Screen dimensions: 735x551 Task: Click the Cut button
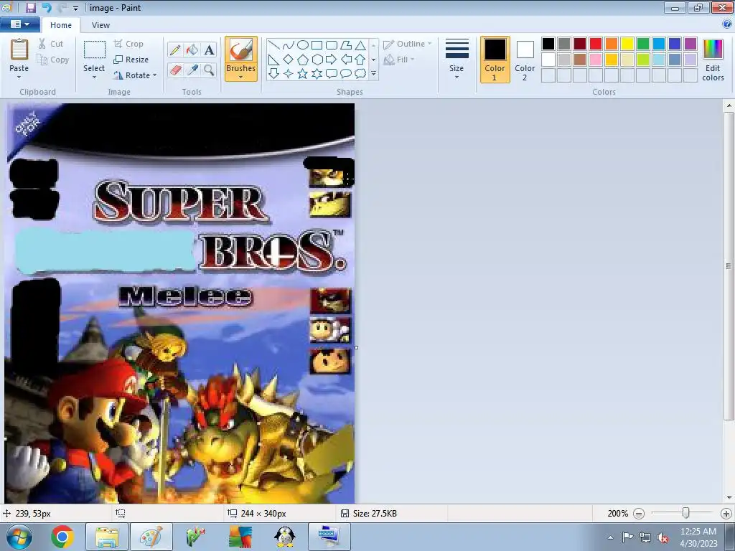pyautogui.click(x=51, y=44)
